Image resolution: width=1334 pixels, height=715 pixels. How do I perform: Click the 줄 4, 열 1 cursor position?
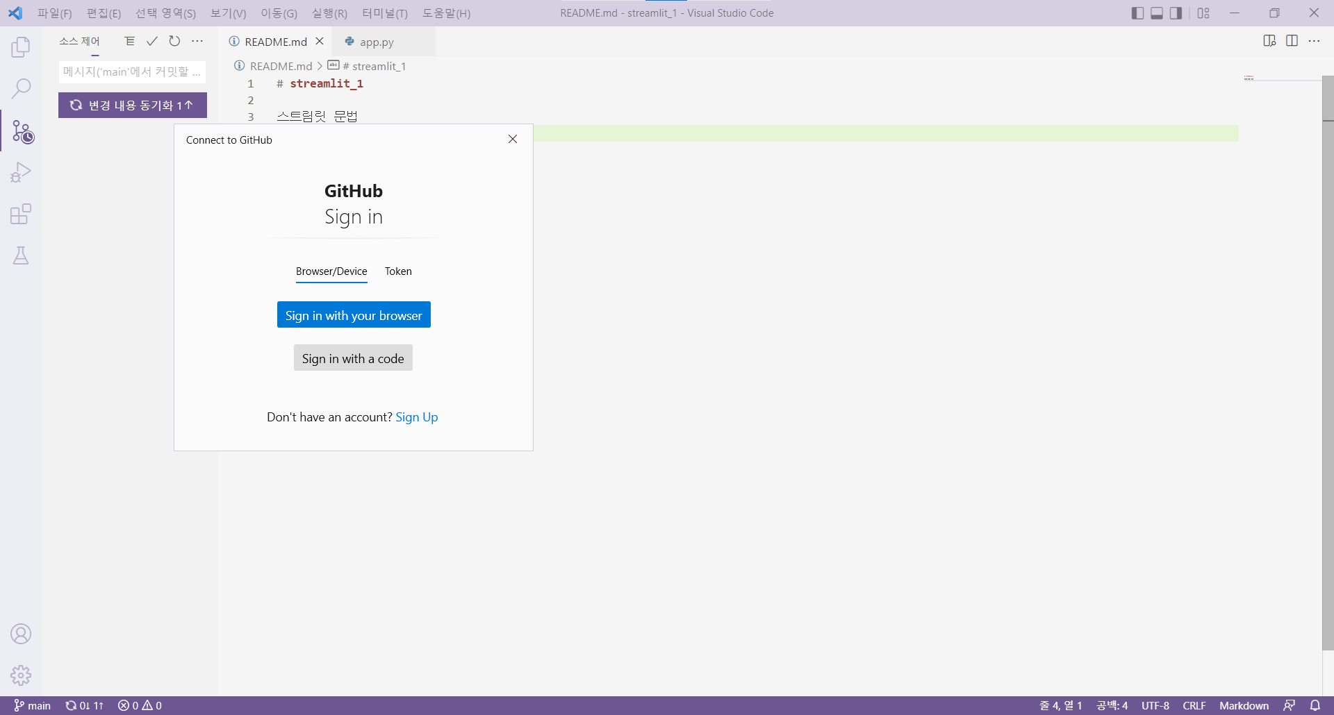[1060, 705]
